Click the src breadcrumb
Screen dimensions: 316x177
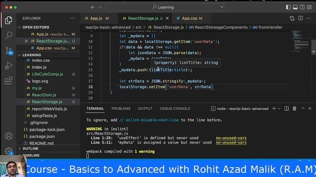(138, 28)
